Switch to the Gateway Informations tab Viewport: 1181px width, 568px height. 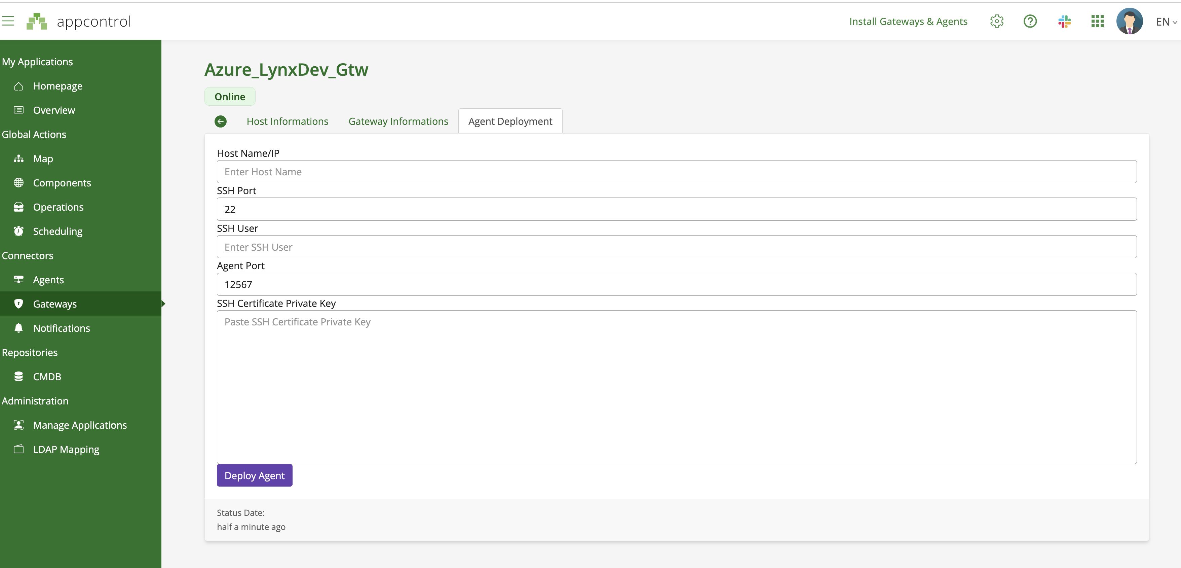click(398, 120)
